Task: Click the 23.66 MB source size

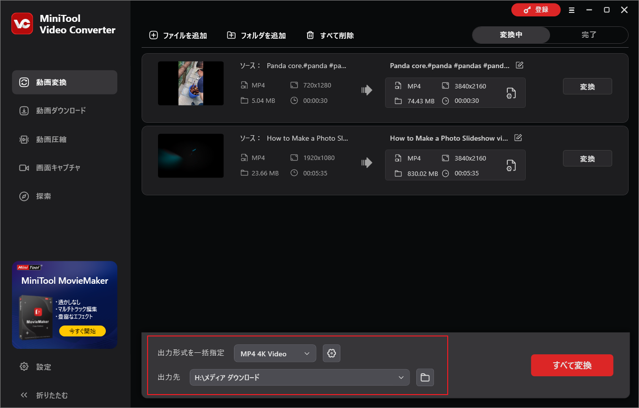Action: coord(265,173)
